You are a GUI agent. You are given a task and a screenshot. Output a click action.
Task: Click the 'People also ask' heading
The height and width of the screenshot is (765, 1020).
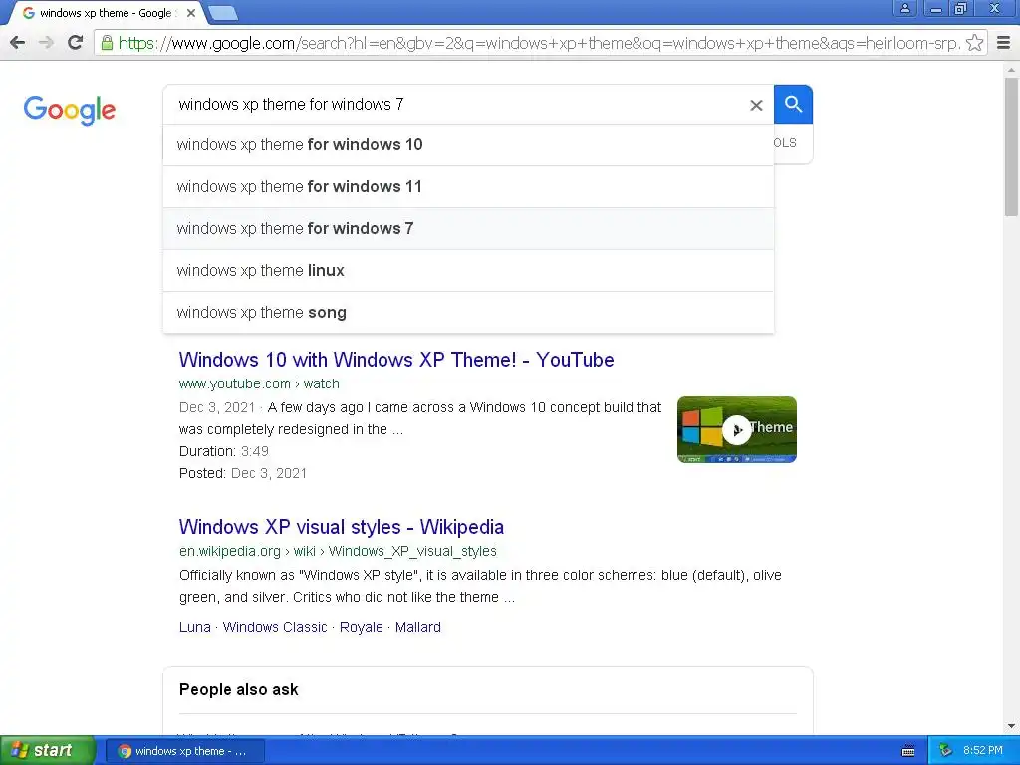[x=239, y=690]
